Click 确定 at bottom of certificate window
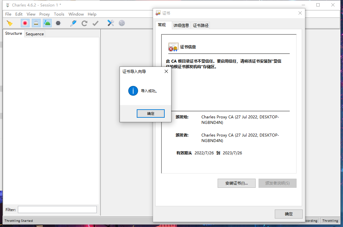This screenshot has width=343, height=227. 289,214
